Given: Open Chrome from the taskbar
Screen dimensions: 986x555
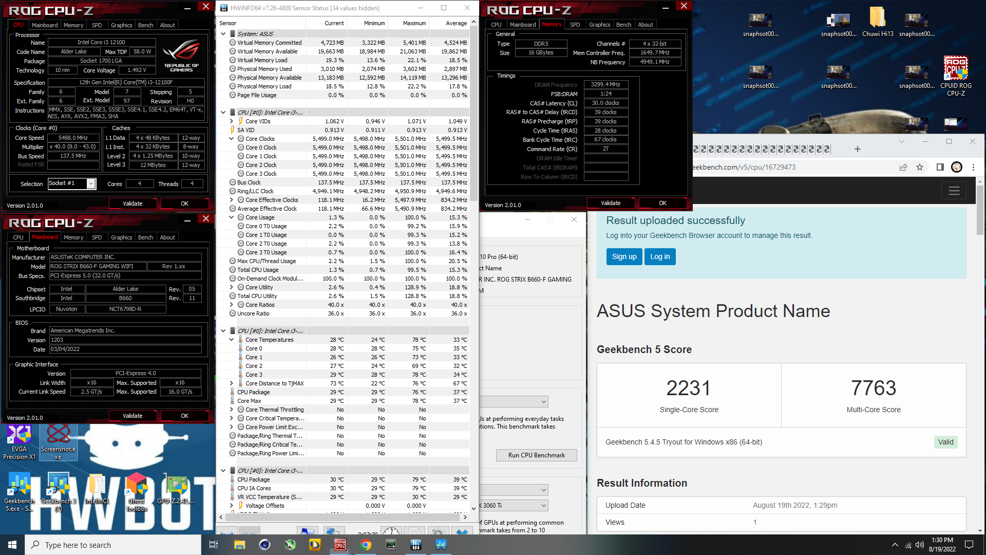Looking at the screenshot, I should tap(366, 545).
